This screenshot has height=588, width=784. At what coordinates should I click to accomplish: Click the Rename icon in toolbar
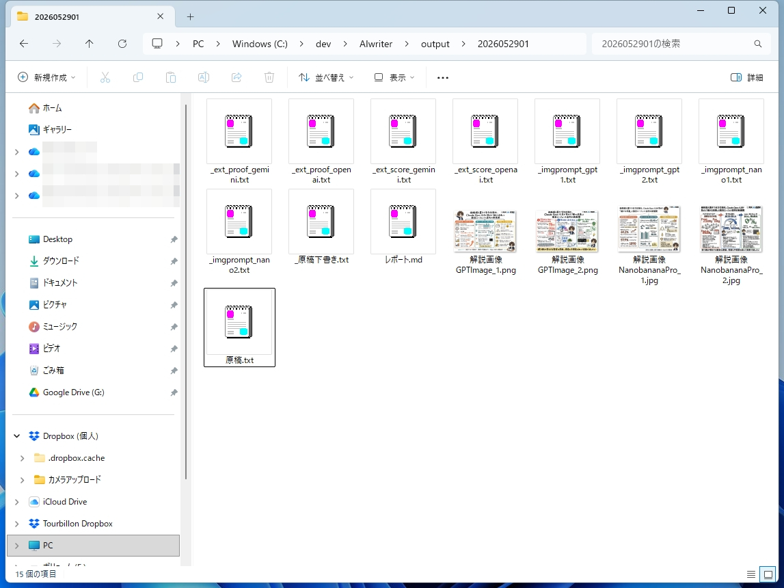click(x=204, y=77)
